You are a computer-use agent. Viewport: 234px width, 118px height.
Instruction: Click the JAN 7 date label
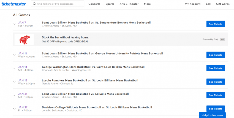click(22, 23)
